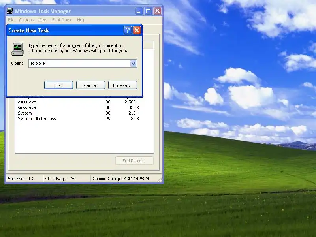Click CPU Usage: 1% in status bar
The width and height of the screenshot is (316, 237).
coord(60,179)
